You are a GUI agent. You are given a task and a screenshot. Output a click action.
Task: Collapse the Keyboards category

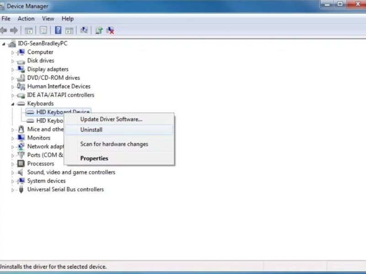(x=13, y=104)
